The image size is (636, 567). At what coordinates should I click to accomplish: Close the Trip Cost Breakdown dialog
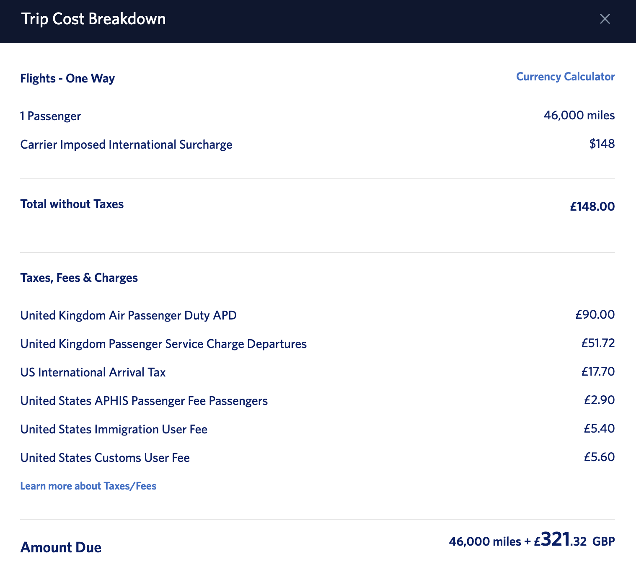[x=605, y=19]
